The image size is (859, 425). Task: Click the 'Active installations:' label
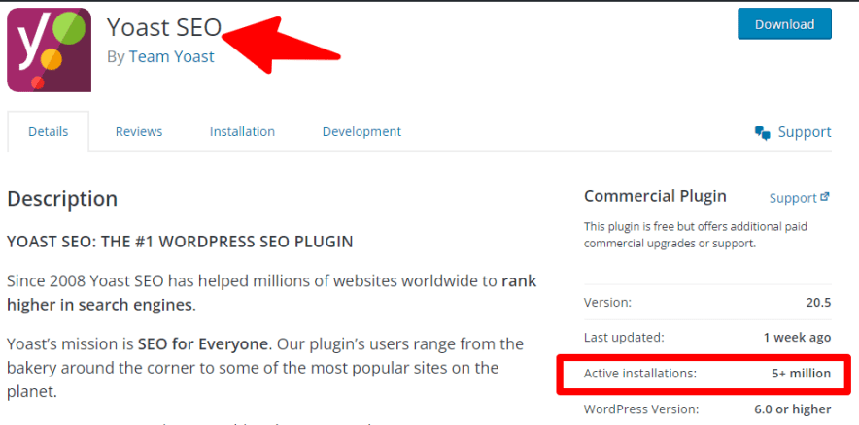(x=640, y=375)
